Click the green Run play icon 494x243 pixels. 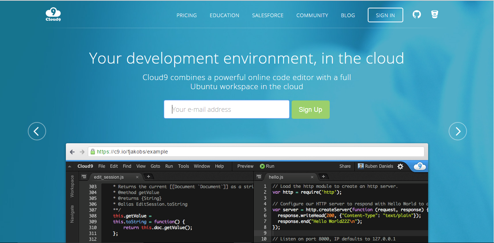tap(262, 166)
